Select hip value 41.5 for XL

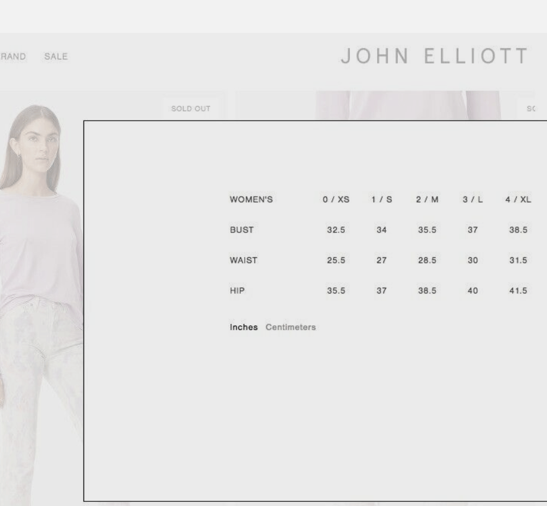pyautogui.click(x=518, y=291)
